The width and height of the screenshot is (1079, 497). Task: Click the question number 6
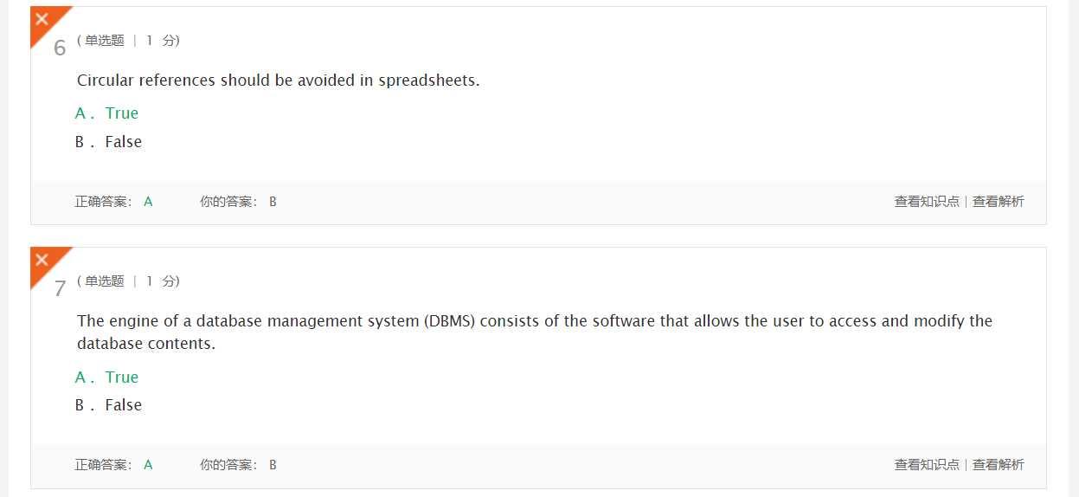click(x=60, y=48)
